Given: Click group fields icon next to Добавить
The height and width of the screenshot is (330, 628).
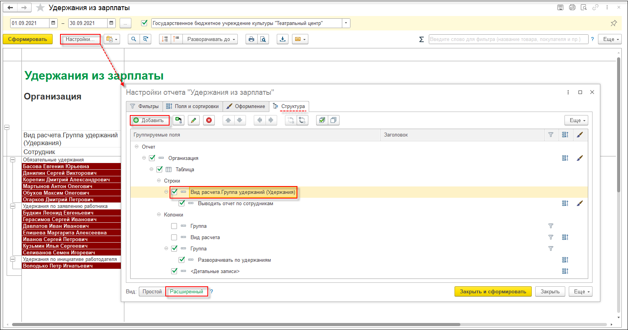Looking at the screenshot, I should [179, 120].
